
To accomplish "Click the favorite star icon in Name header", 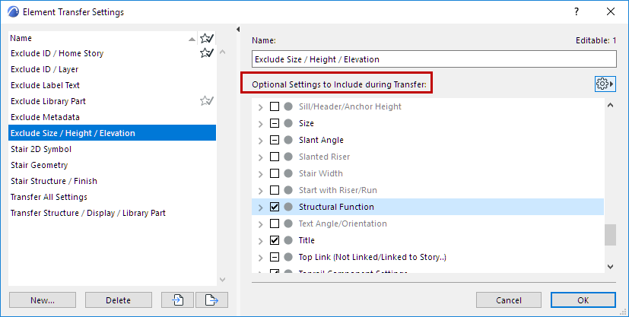I will tap(205, 38).
